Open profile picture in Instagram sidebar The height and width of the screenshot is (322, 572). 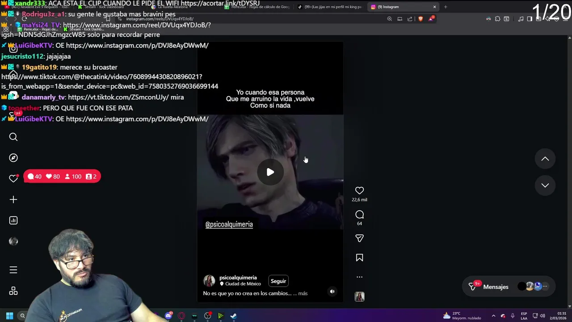(x=13, y=241)
